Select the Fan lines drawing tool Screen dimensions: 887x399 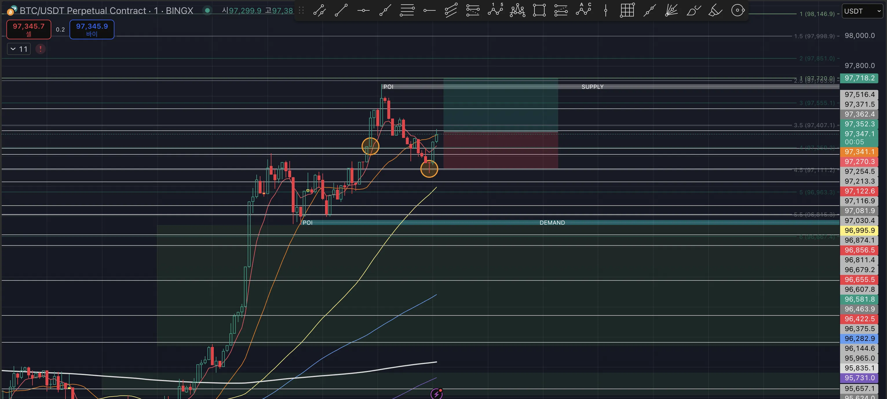pyautogui.click(x=671, y=11)
